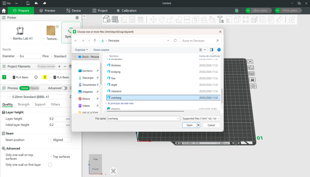Open printer settings gear icon

pyautogui.click(x=77, y=18)
